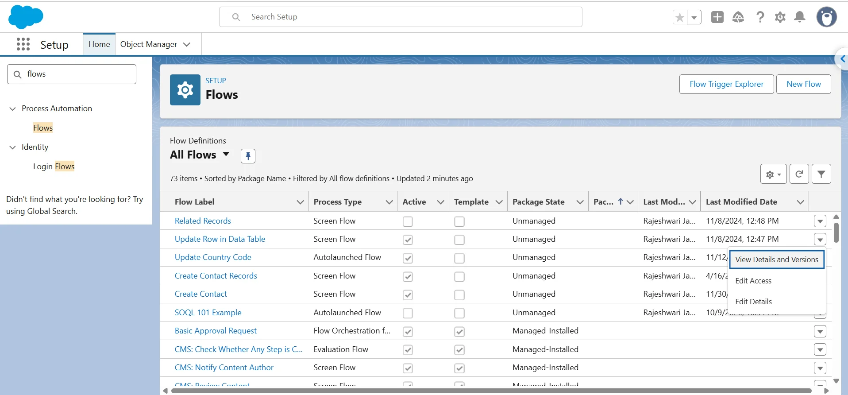Open the Global Actions plus icon
Image resolution: width=848 pixels, height=395 pixels.
click(x=717, y=17)
